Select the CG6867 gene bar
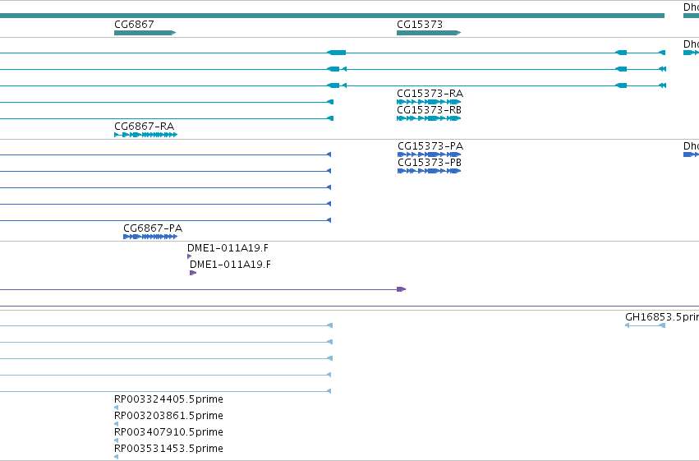699x461 pixels. tap(145, 33)
